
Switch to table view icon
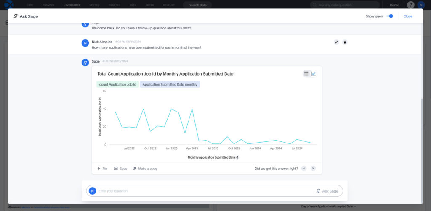(306, 74)
